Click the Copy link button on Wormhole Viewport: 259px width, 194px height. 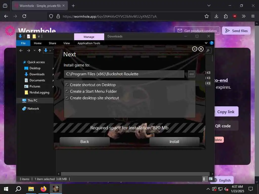tap(226, 112)
